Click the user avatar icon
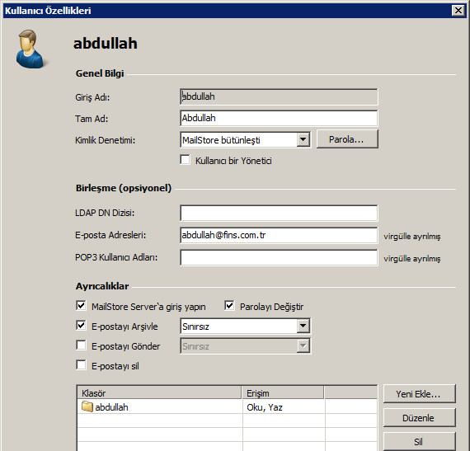 tap(30, 49)
